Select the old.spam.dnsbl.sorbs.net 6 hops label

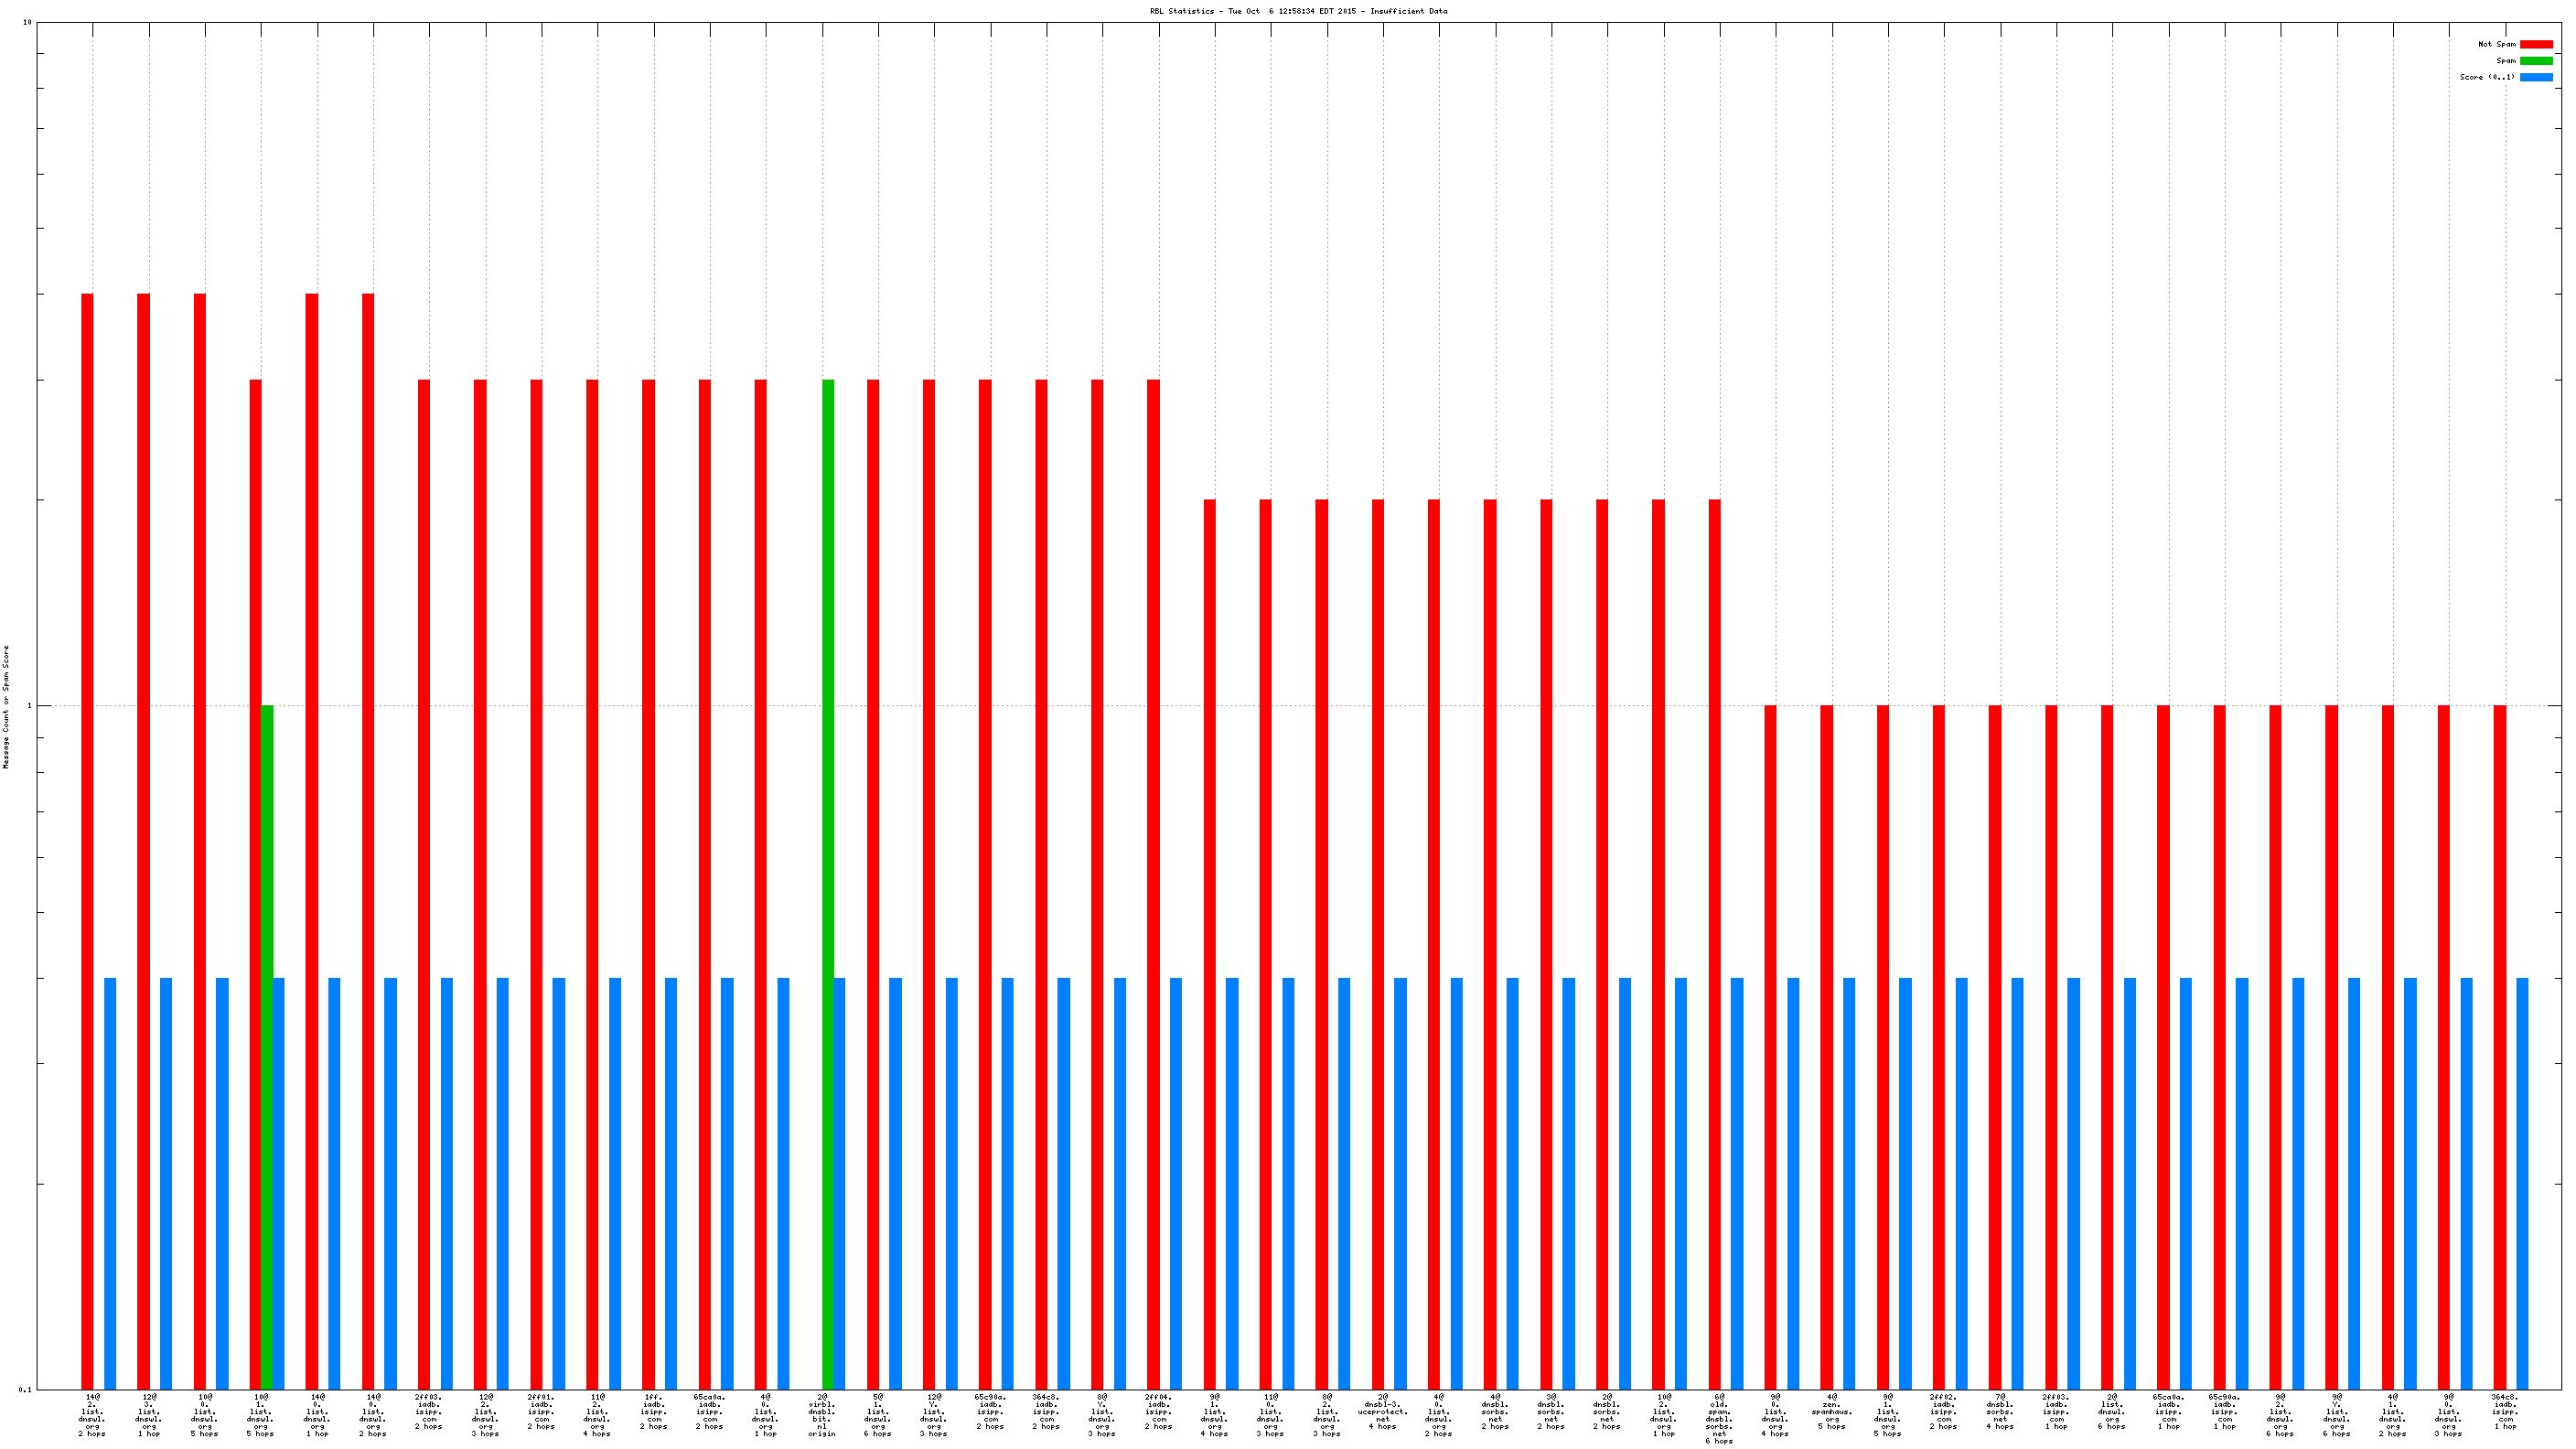click(x=1719, y=1417)
